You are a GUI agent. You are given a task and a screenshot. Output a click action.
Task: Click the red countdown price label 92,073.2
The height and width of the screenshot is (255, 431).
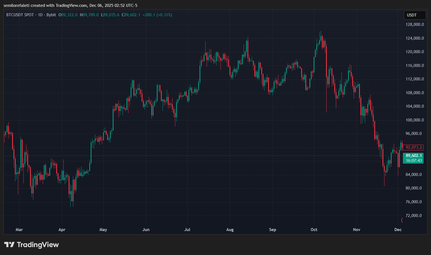413,147
